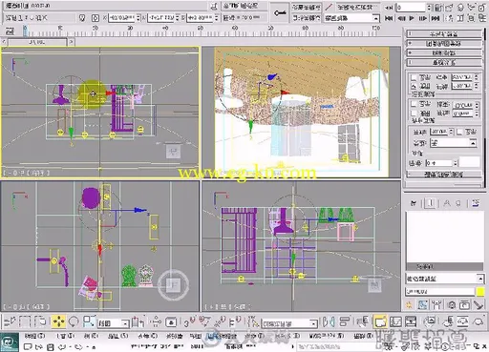Open the named selection sets dropdown
This screenshot has width=489, height=352.
click(x=289, y=323)
